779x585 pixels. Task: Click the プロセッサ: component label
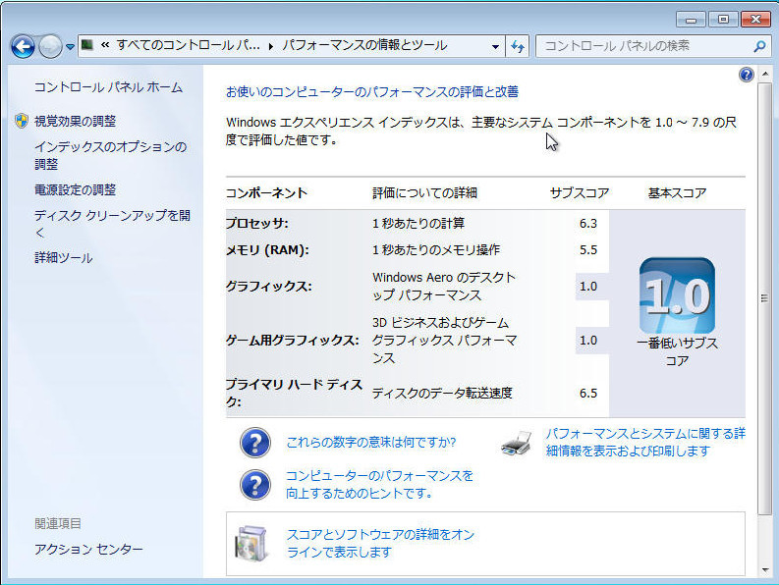[256, 224]
